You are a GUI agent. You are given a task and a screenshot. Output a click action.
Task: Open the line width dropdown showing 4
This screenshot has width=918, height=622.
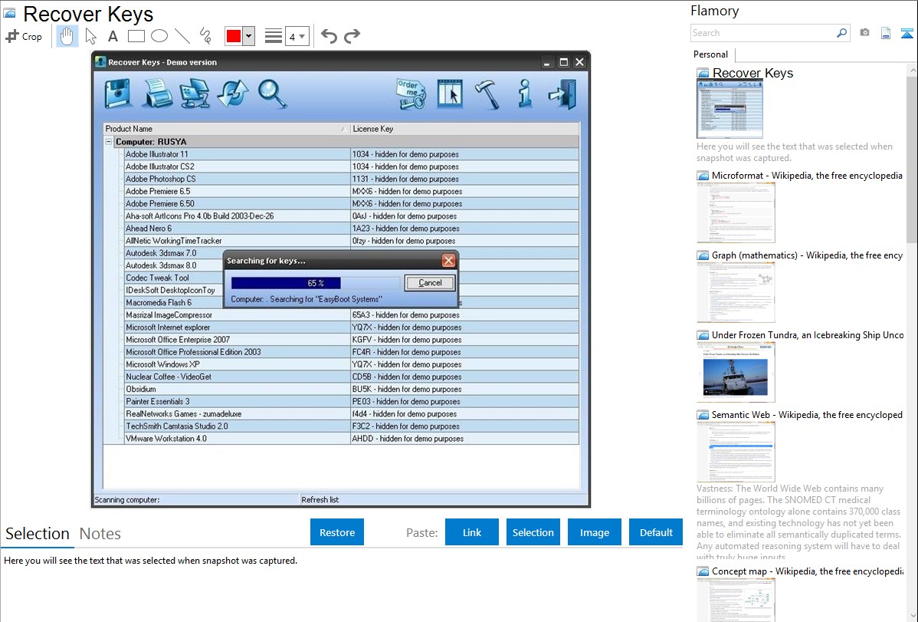tap(297, 36)
